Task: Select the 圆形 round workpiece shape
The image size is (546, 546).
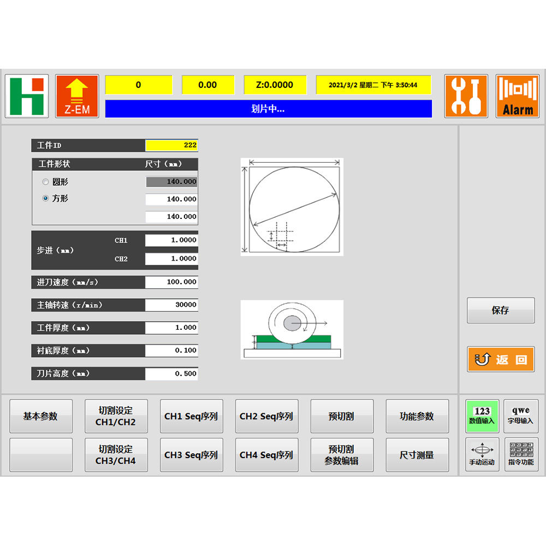Action: point(46,182)
